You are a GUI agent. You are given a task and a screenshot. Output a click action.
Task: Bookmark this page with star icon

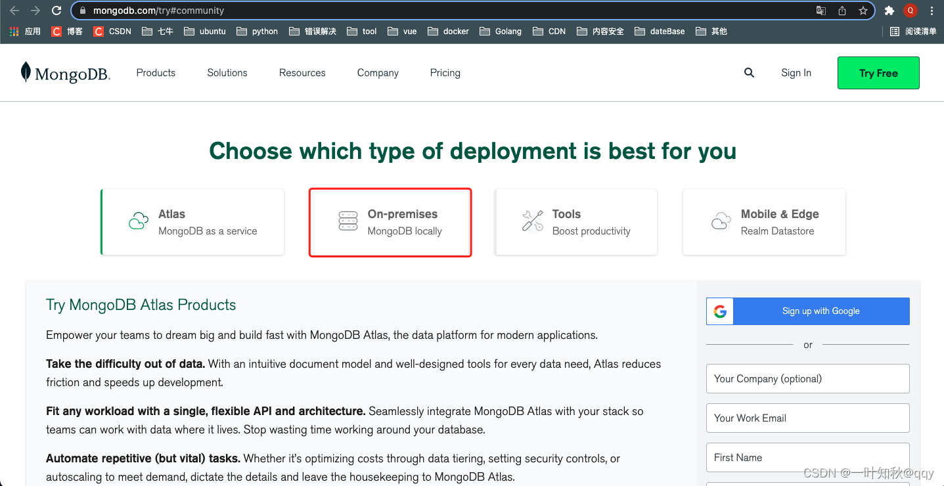(863, 11)
